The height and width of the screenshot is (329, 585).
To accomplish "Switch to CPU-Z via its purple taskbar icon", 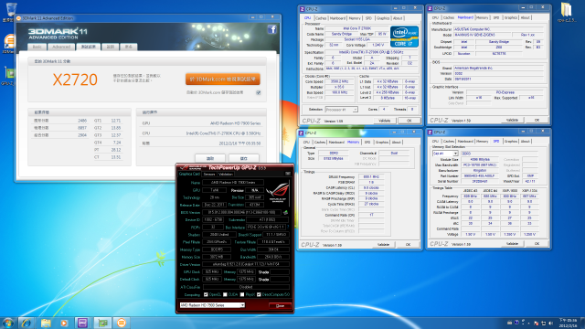I will [x=82, y=323].
